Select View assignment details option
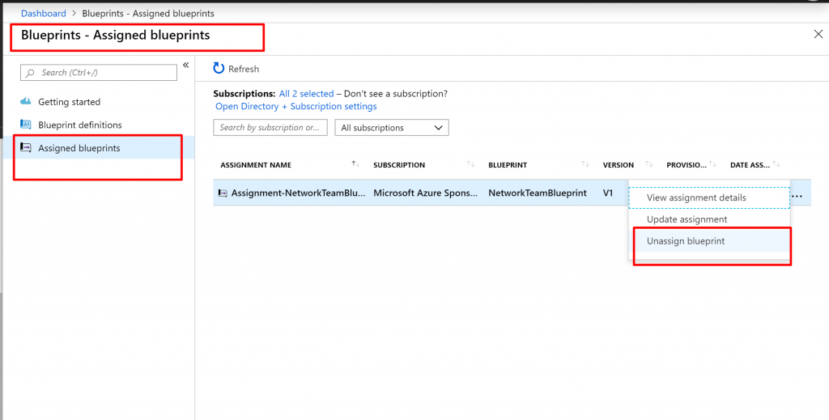Screen dimensions: 829x420 [696, 197]
